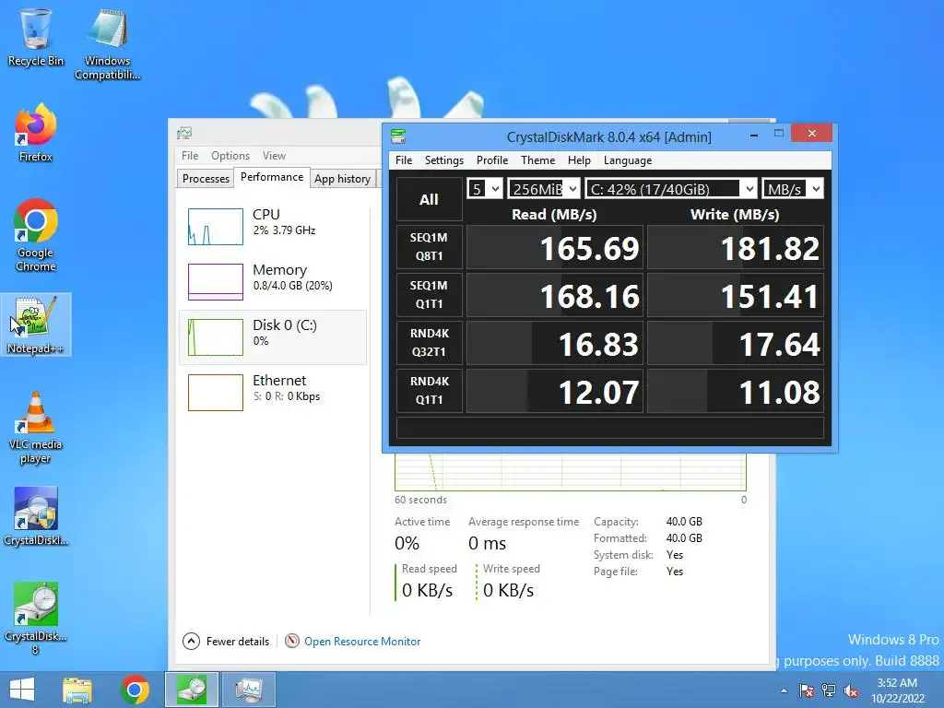Screen dimensions: 944x708
Task: Open unit dropdown showing MB/s
Action: (x=792, y=189)
